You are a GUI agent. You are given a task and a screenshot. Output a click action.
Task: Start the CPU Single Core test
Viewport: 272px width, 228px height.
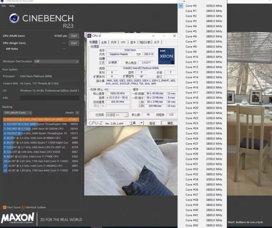[74, 43]
